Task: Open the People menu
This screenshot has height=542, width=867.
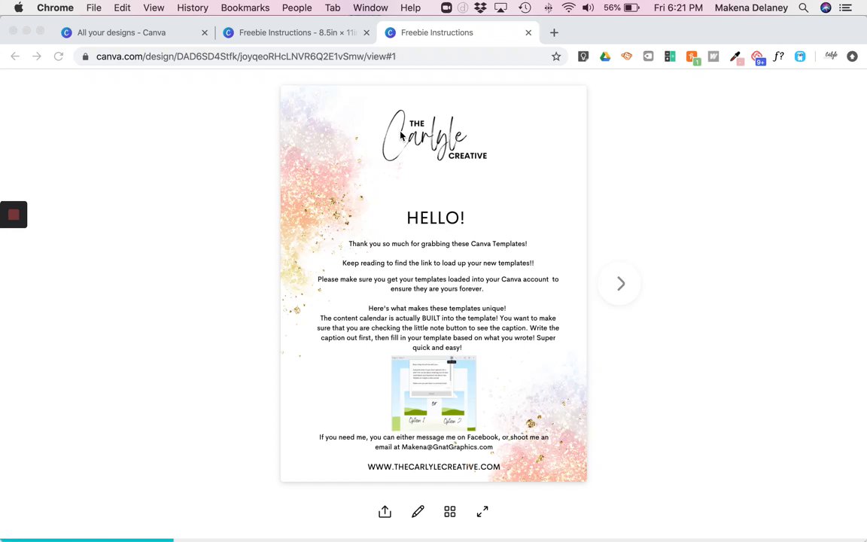Action: [x=297, y=8]
